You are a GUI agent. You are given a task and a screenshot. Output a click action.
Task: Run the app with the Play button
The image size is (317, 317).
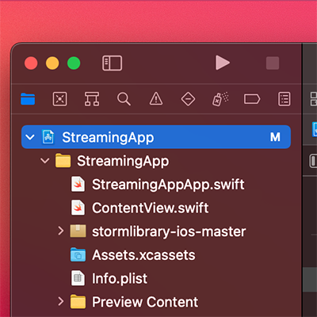223,63
